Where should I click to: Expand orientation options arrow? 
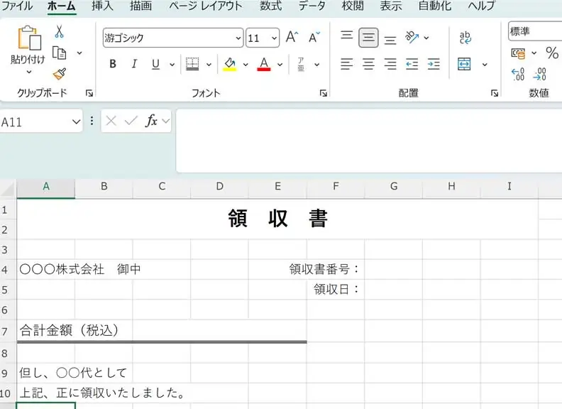(x=426, y=38)
